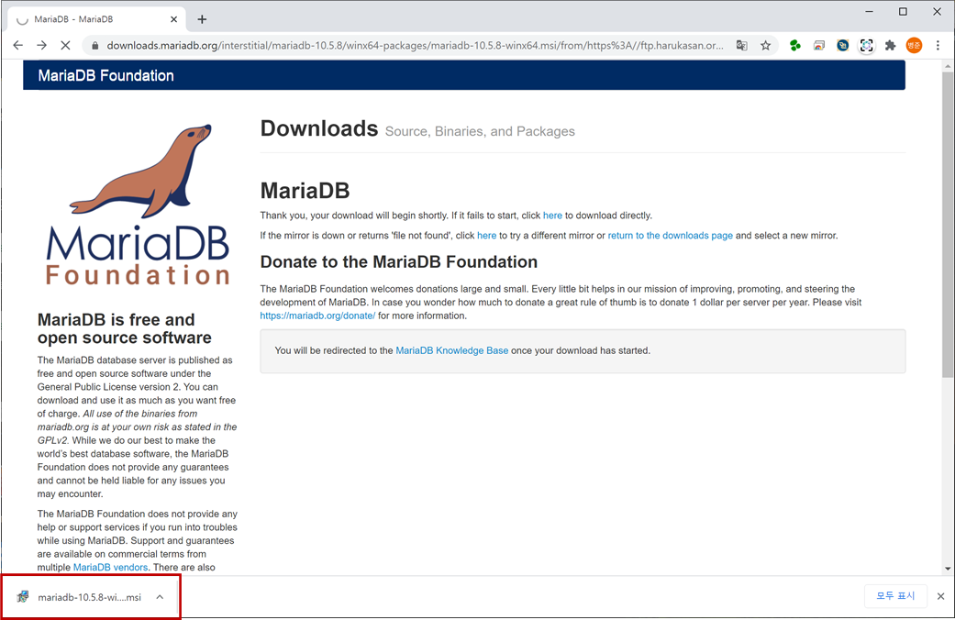The width and height of the screenshot is (955, 620).
Task: Click the 모두 표시 button
Action: tap(895, 595)
